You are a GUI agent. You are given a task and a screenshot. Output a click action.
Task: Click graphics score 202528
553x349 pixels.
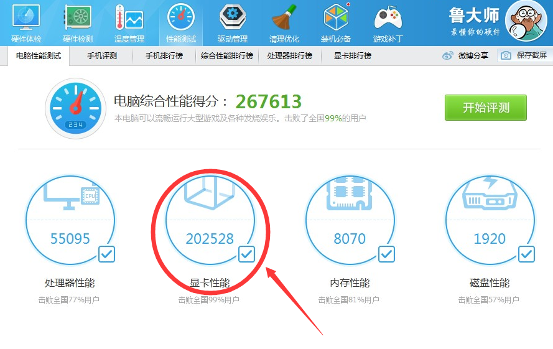point(210,239)
